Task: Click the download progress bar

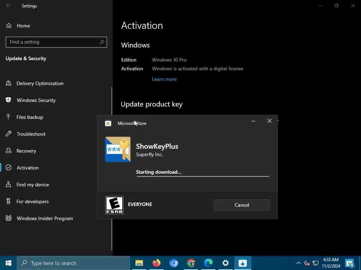Action: (x=203, y=176)
